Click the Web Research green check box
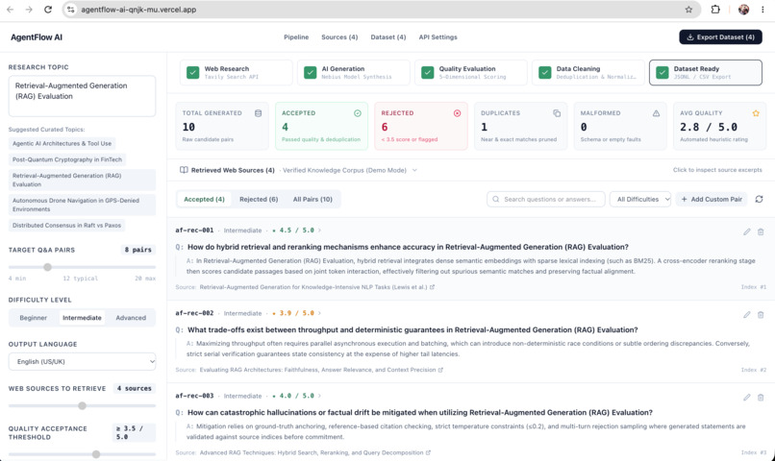Viewport: 775px width, 461px height. point(192,73)
